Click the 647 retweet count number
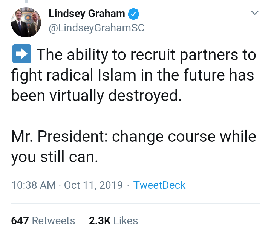This screenshot has width=271, height=236. 20,220
